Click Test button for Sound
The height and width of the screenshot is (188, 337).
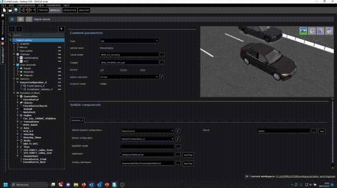[322, 131]
